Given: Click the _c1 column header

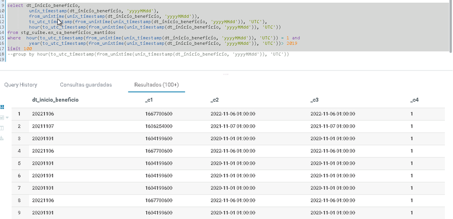Looking at the screenshot, I should (149, 100).
